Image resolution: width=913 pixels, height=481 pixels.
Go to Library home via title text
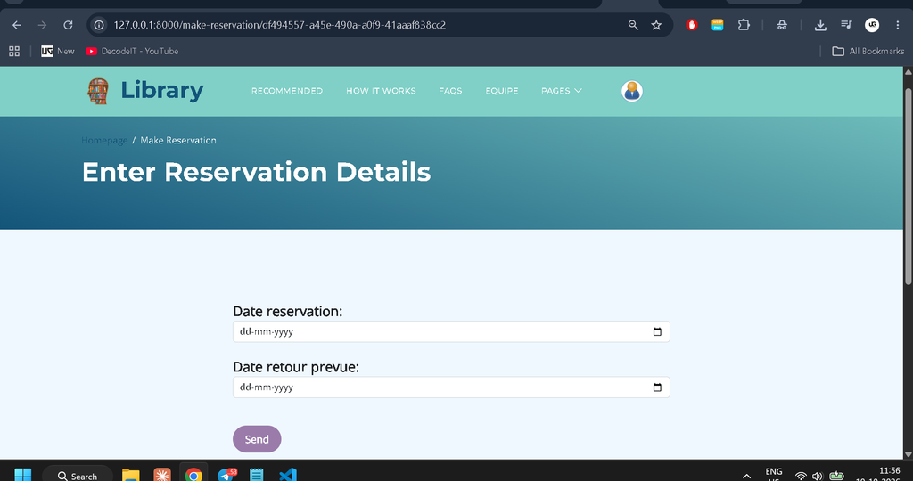[162, 91]
